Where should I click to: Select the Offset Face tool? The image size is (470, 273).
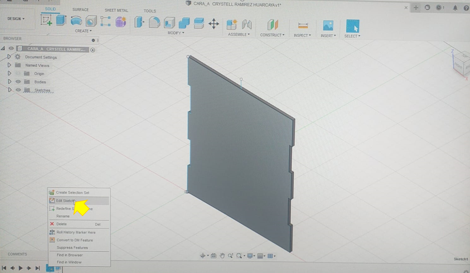[x=199, y=23]
